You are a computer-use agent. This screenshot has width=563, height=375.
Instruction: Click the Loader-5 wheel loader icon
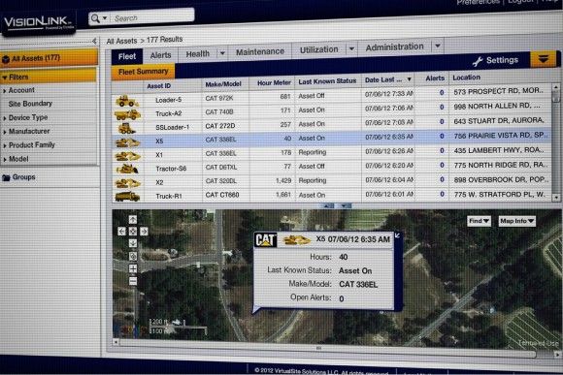click(x=127, y=101)
